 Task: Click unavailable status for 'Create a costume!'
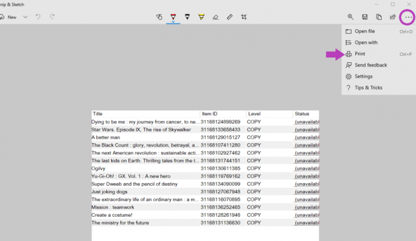(306, 215)
